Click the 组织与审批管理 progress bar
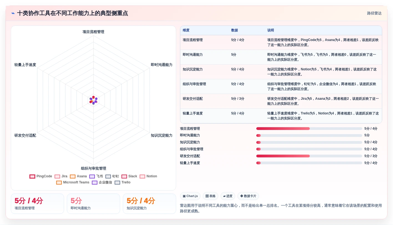The height and width of the screenshot is (225, 393). pyautogui.click(x=309, y=149)
